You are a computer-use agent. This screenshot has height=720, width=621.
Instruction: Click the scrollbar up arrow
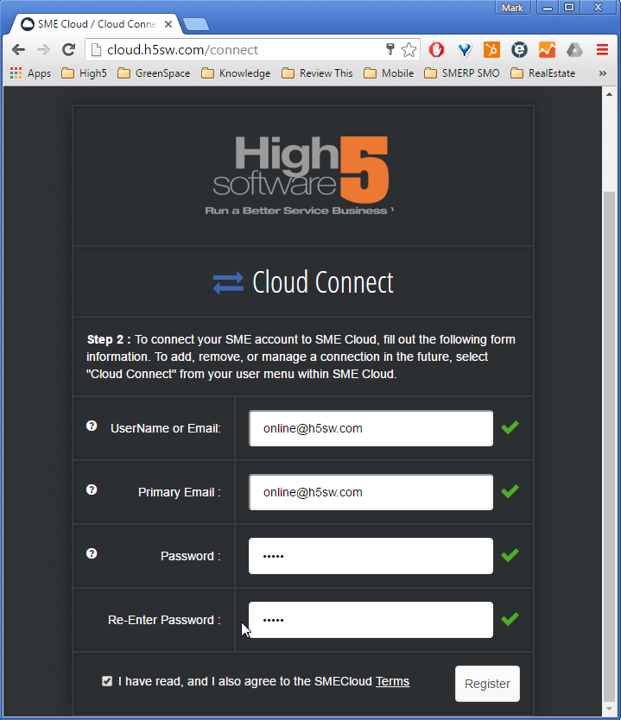[609, 94]
